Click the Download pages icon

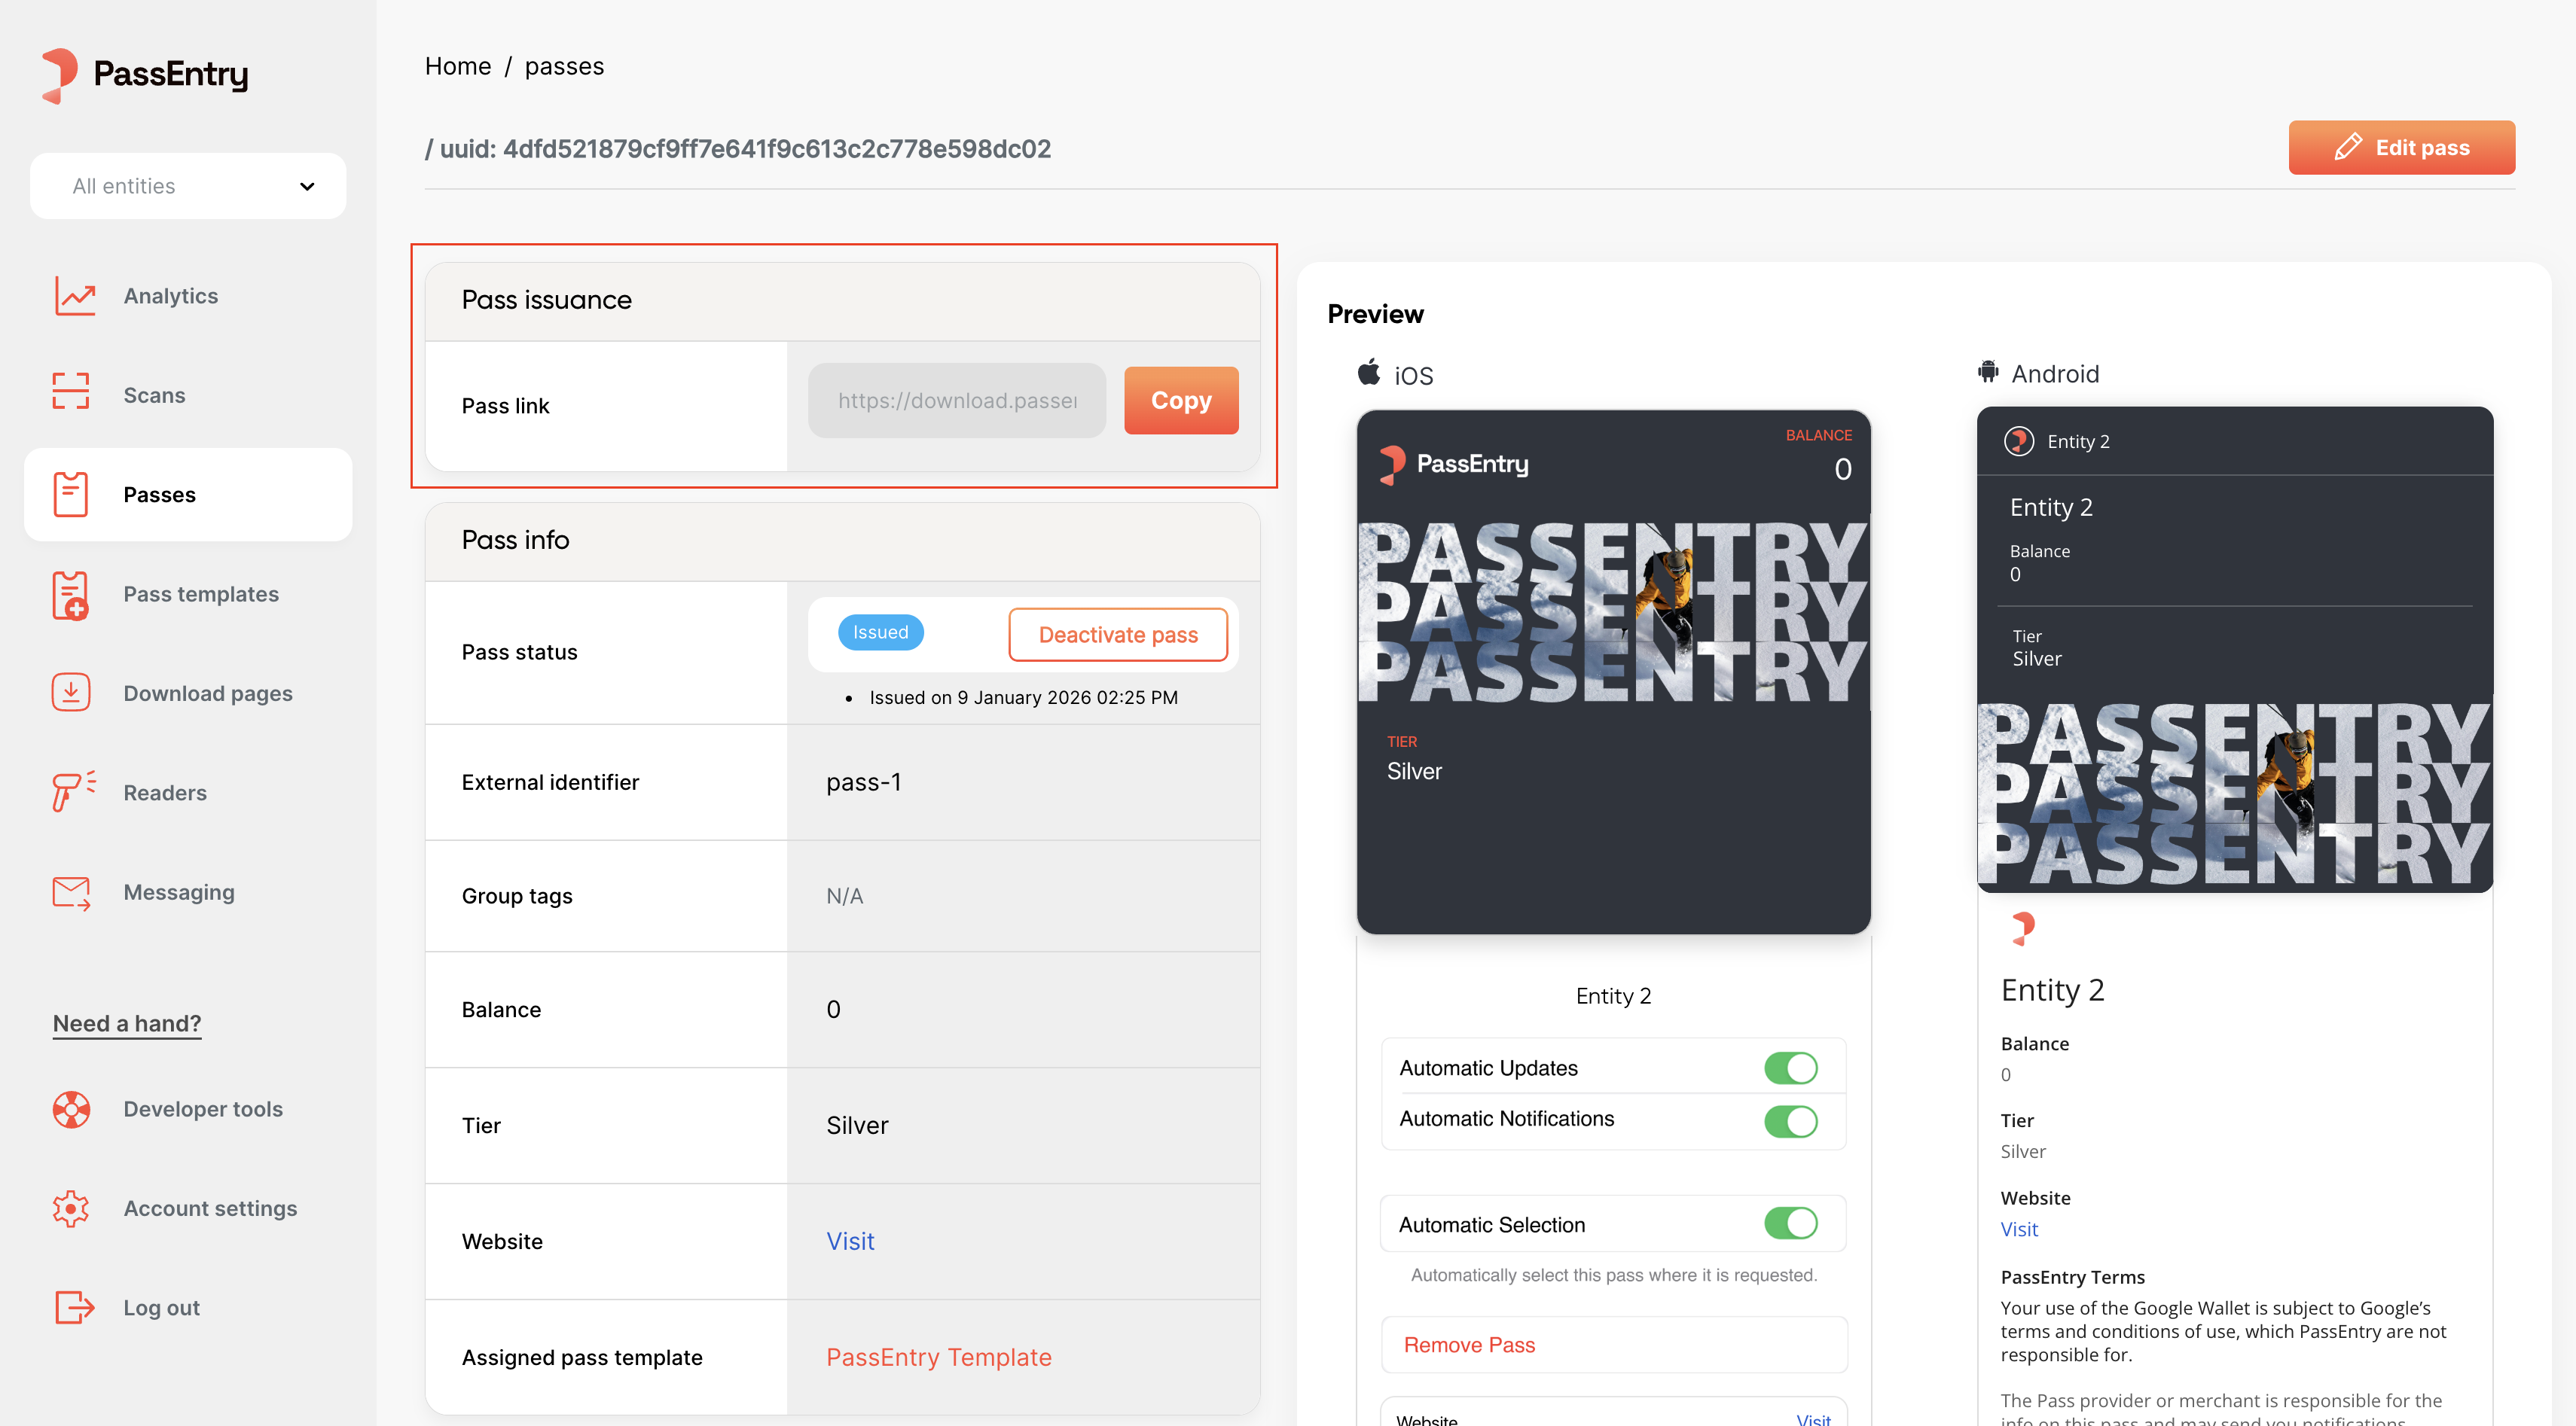tap(71, 693)
